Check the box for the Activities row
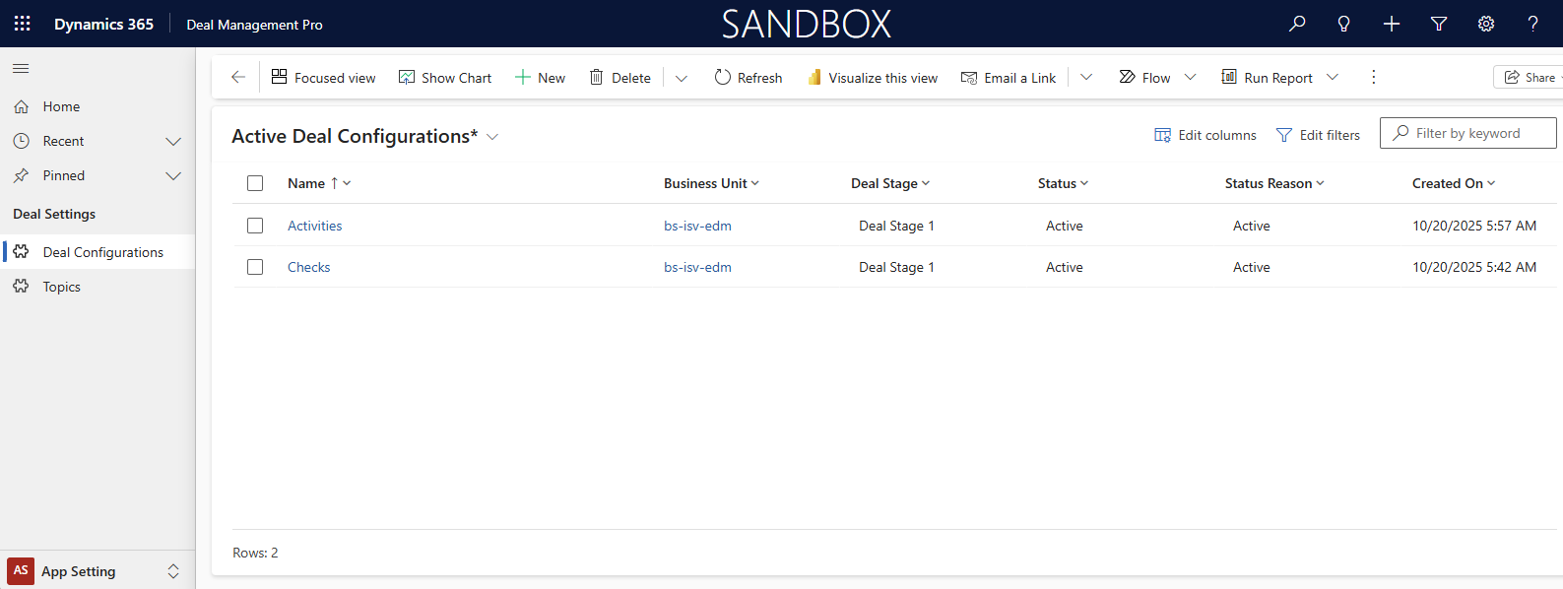 (255, 226)
